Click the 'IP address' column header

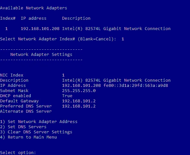[x=34, y=18]
